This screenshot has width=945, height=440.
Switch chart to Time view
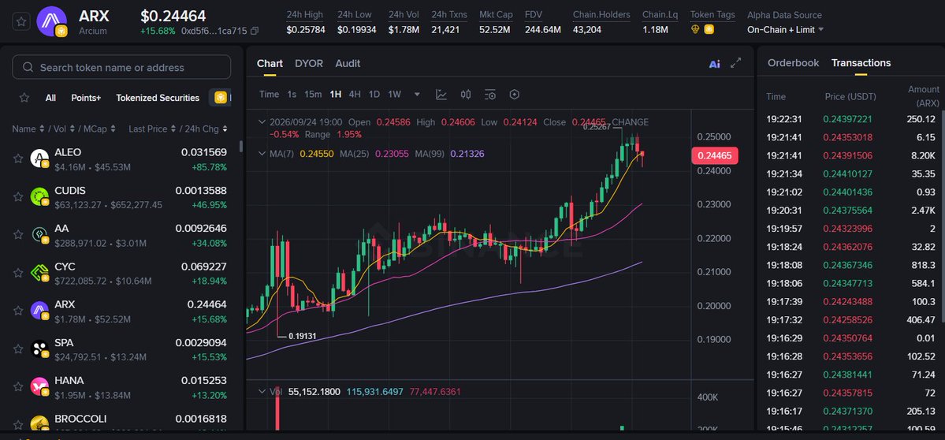pos(270,95)
